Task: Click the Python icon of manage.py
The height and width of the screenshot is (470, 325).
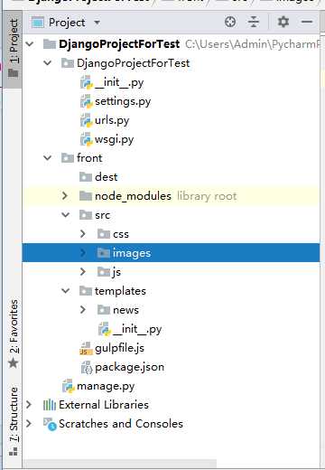Action: (69, 386)
